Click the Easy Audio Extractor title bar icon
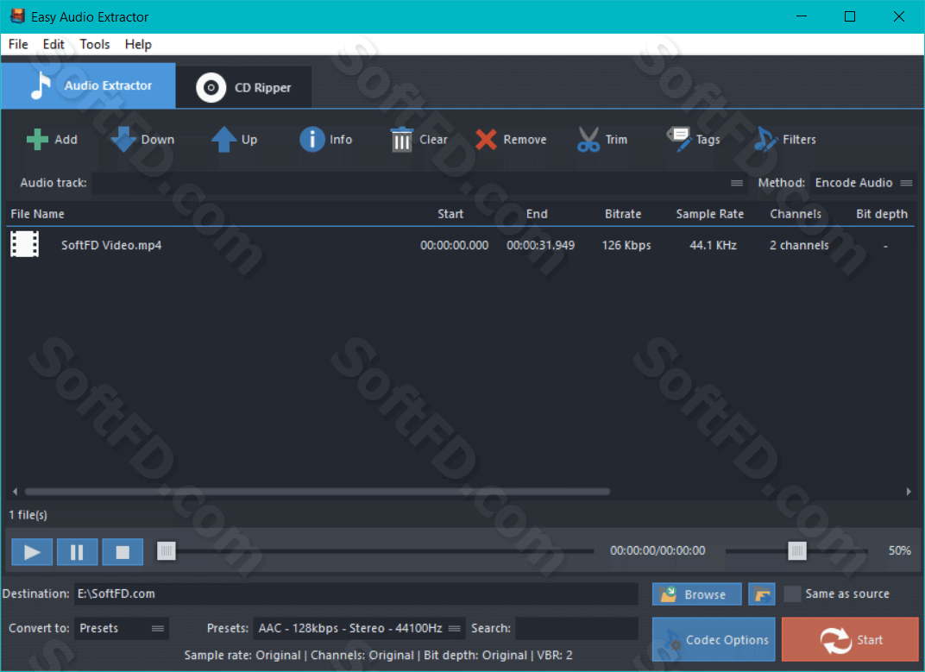 [18, 16]
